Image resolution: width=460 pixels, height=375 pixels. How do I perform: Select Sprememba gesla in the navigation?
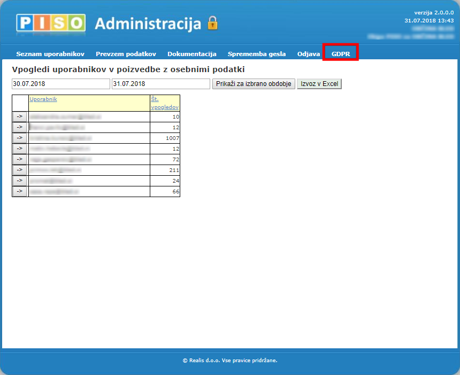point(257,54)
